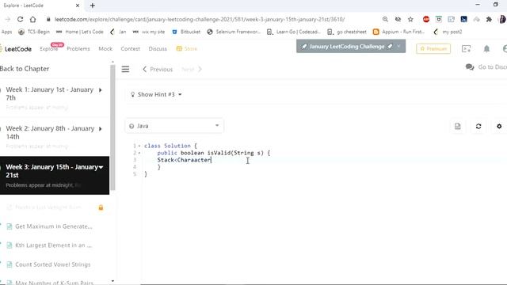Reload the page with the refresh icon
The height and width of the screenshot is (285, 507).
coord(20,19)
